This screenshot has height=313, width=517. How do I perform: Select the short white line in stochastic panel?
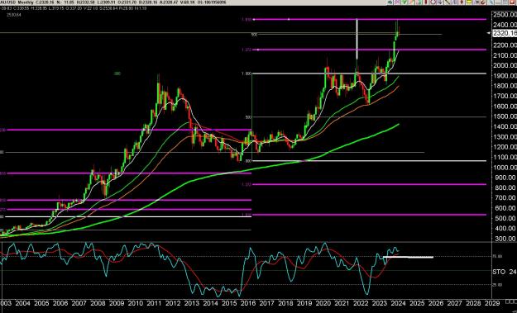[408, 257]
